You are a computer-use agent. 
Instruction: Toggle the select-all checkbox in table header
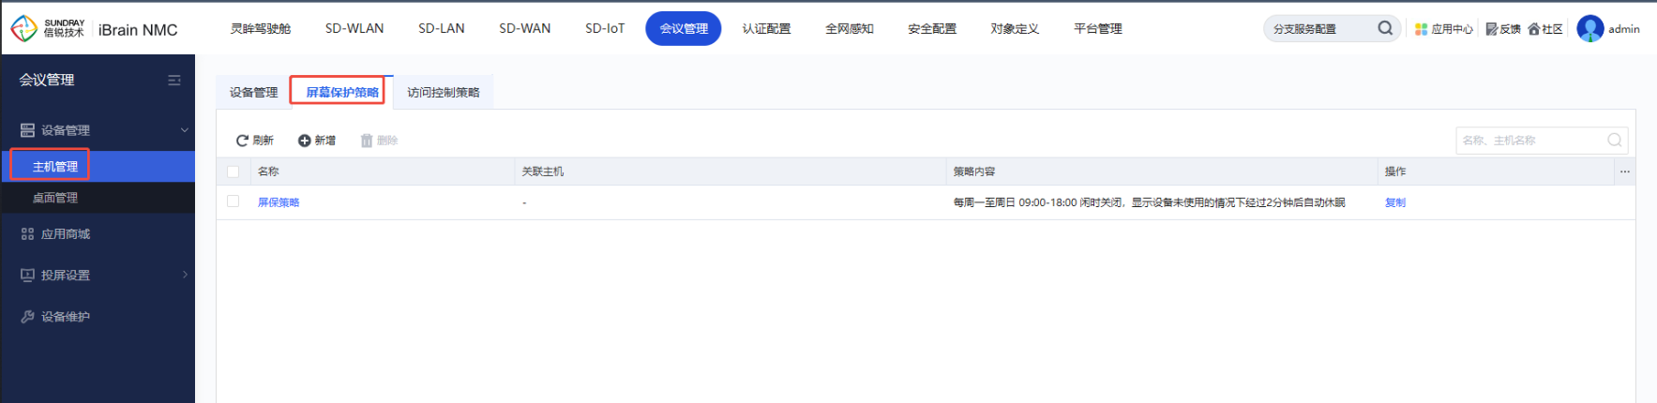[233, 172]
